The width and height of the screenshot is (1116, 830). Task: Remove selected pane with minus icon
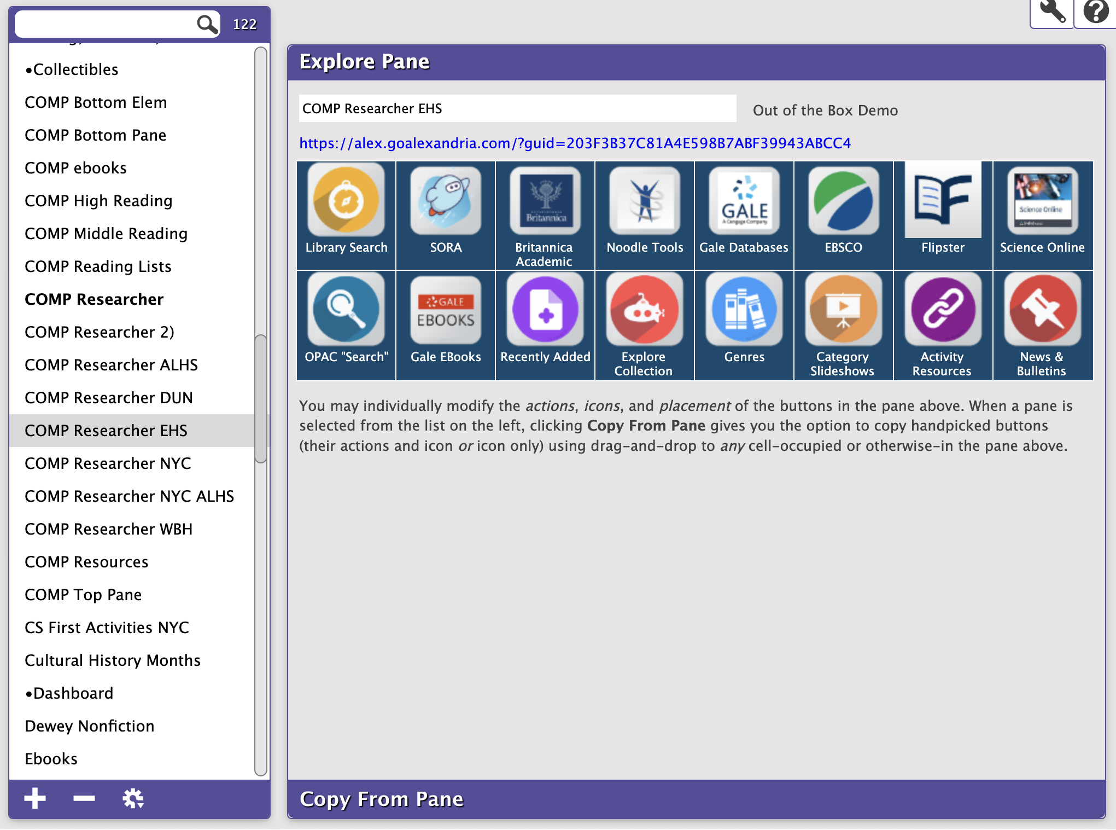[84, 798]
